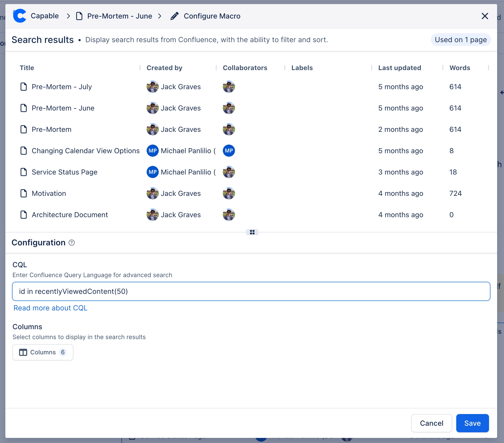
Task: Click the Used on 1 page badge
Action: (461, 40)
